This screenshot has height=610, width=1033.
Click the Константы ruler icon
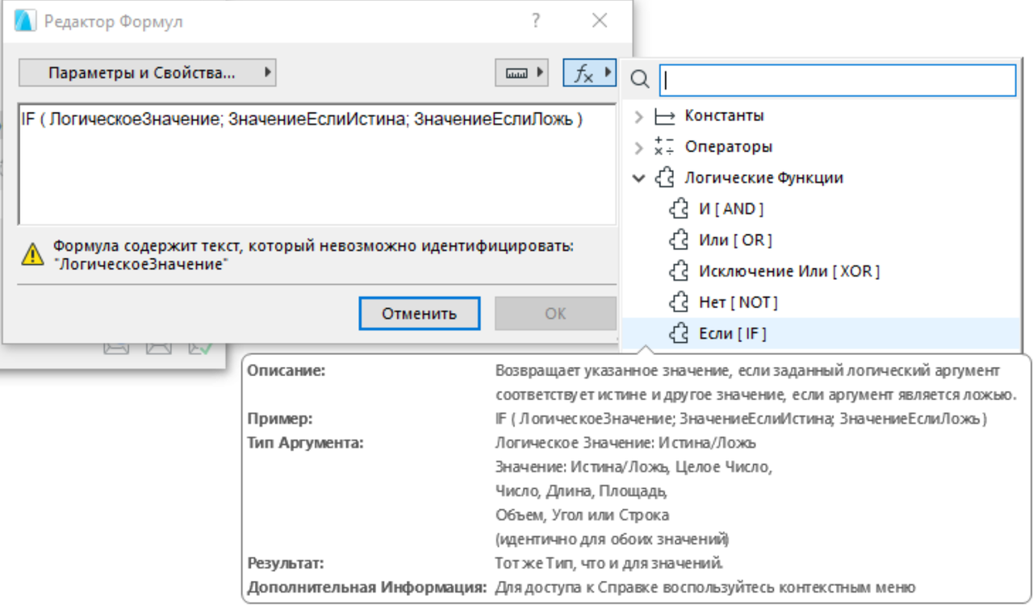coord(664,117)
